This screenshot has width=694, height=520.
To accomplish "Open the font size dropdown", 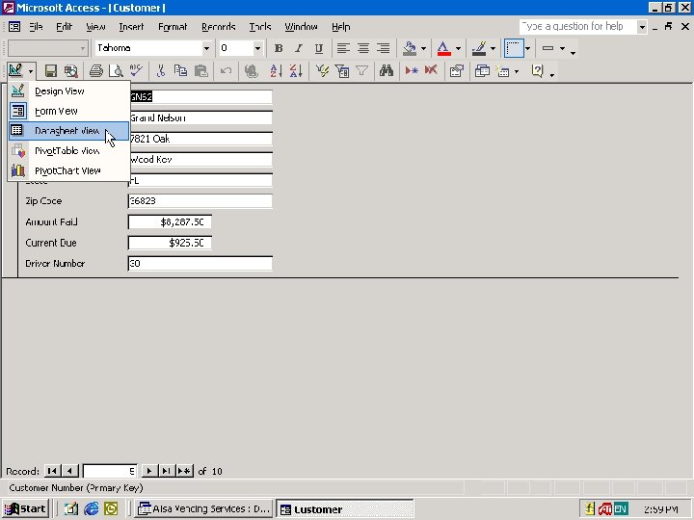I will tap(257, 48).
